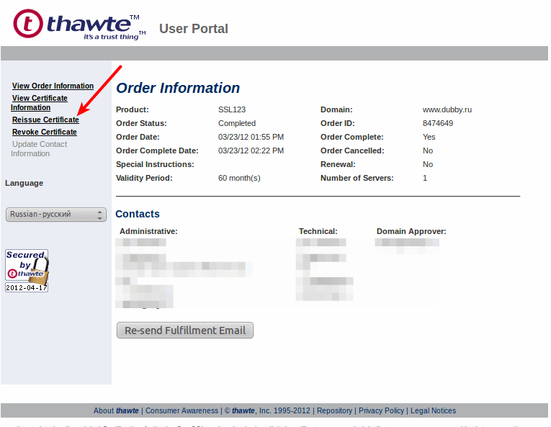Screen dimensions: 551x427
Task: Open the Legal Notices footer link
Action: [433, 410]
